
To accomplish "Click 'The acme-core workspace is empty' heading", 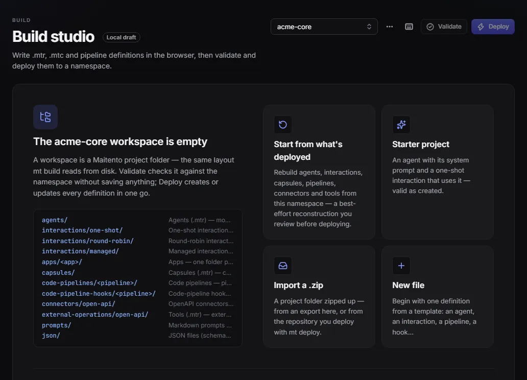I will [x=120, y=141].
